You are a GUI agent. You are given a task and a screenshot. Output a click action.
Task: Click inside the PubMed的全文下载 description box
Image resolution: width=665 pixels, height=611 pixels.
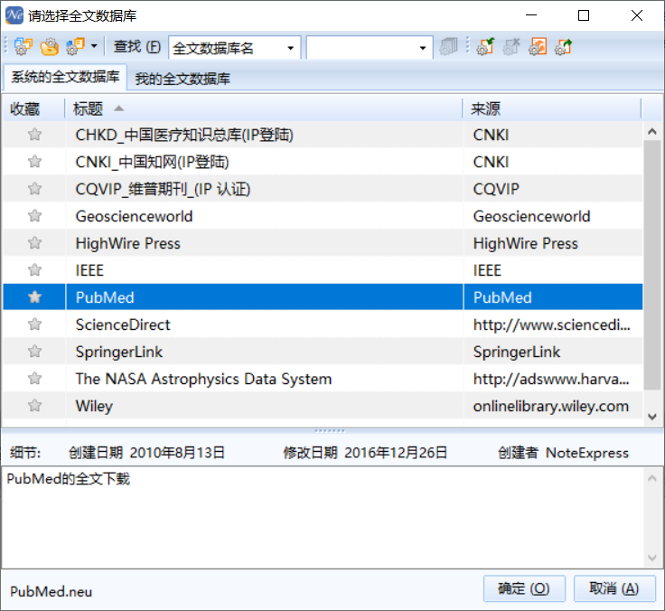pyautogui.click(x=323, y=517)
